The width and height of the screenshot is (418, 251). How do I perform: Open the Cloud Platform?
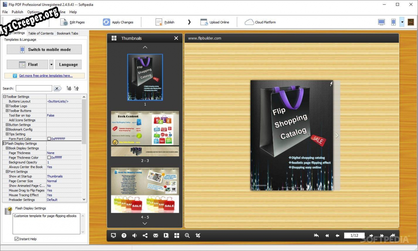249,22
